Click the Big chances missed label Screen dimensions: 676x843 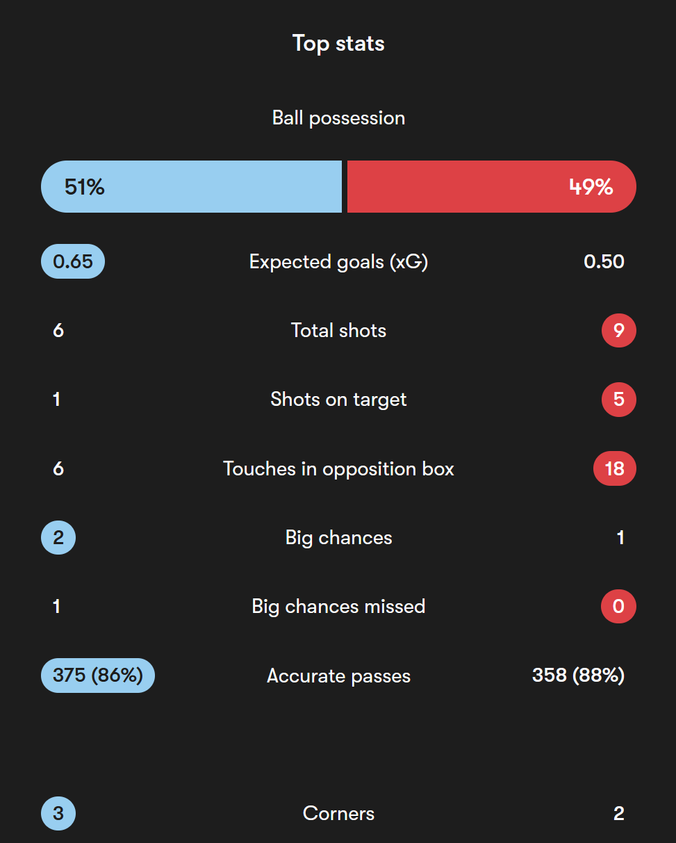[x=338, y=606]
